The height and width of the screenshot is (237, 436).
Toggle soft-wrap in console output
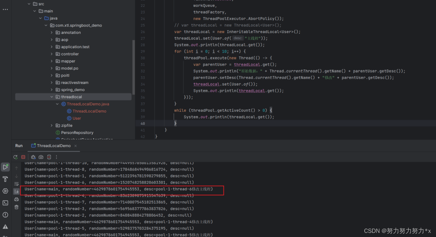[x=17, y=184]
